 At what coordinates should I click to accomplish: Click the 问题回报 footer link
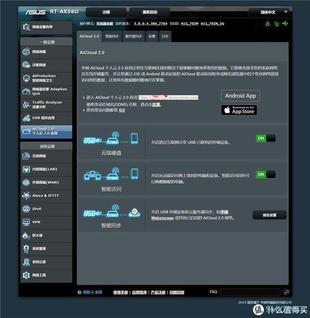pos(177,292)
